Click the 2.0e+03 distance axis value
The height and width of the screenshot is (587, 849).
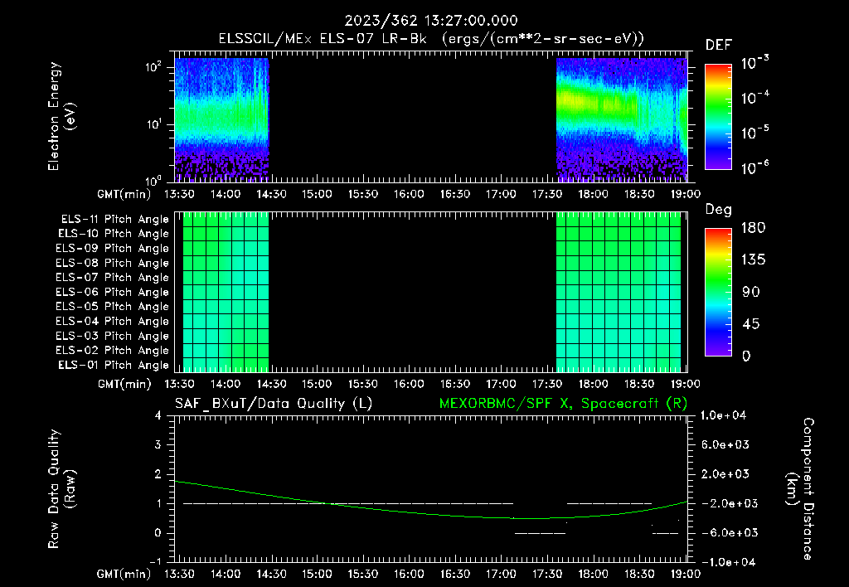point(725,473)
